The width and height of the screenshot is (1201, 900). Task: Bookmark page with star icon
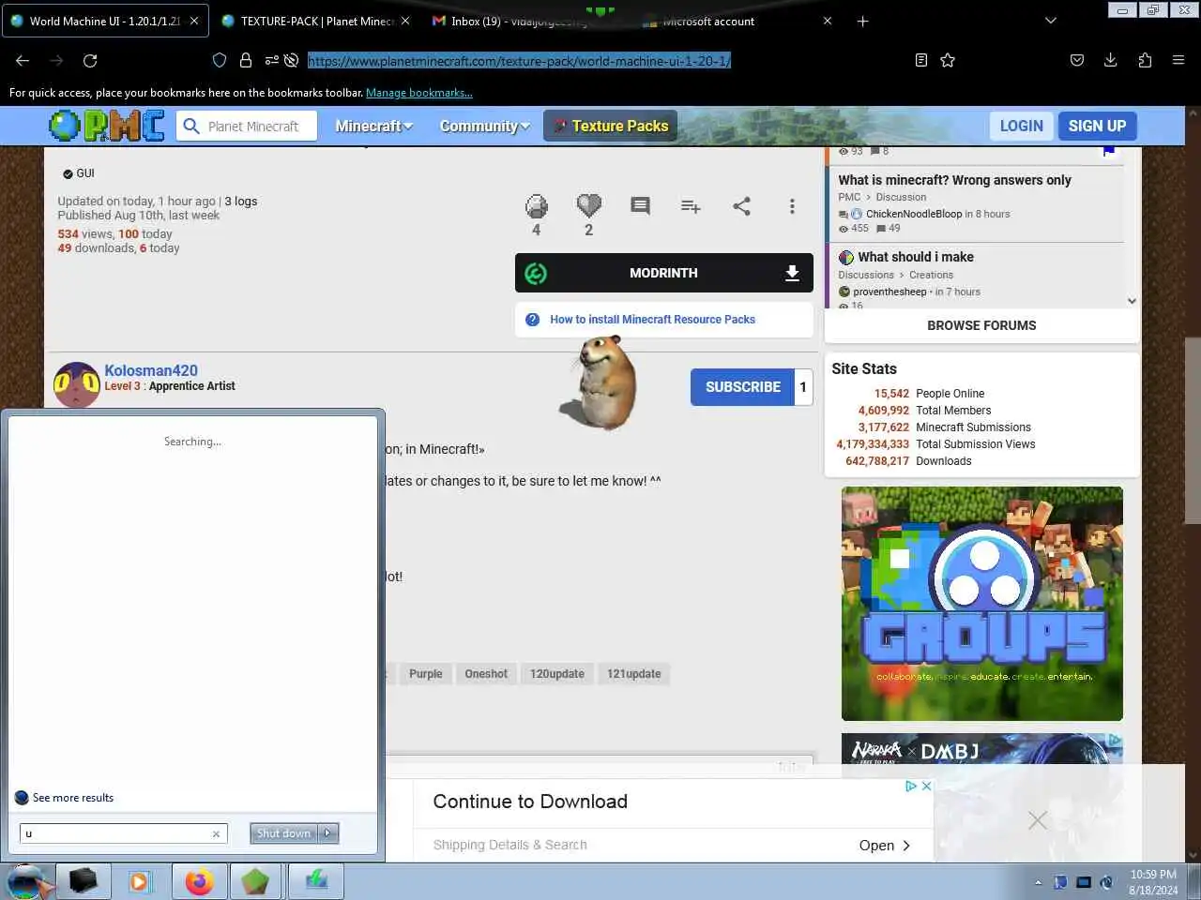948,60
